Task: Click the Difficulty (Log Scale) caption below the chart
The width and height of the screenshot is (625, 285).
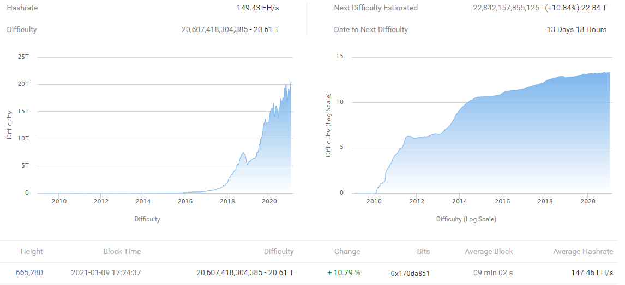Action: (x=466, y=219)
